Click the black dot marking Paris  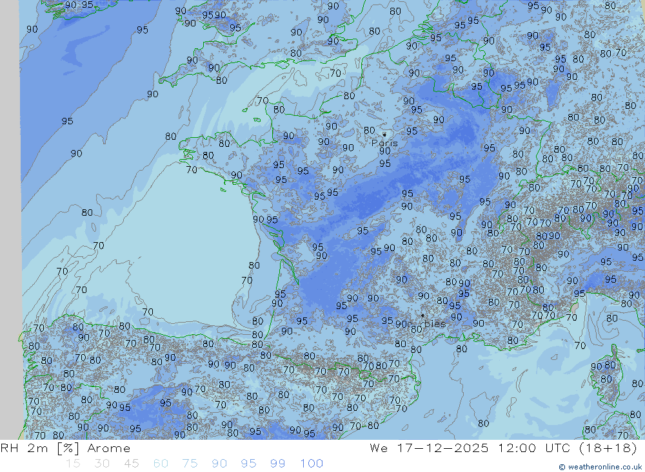click(384, 135)
